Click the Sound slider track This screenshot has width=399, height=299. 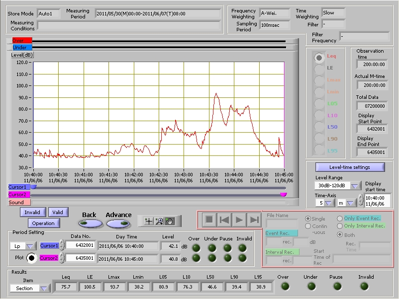(x=159, y=203)
